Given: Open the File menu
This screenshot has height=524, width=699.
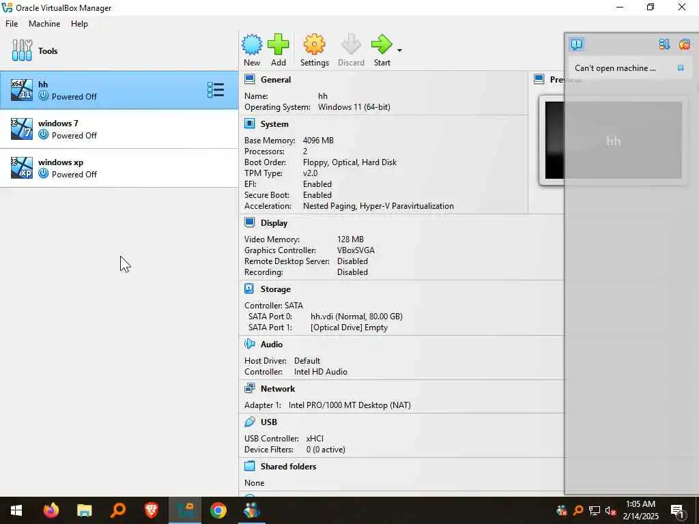Looking at the screenshot, I should point(12,24).
